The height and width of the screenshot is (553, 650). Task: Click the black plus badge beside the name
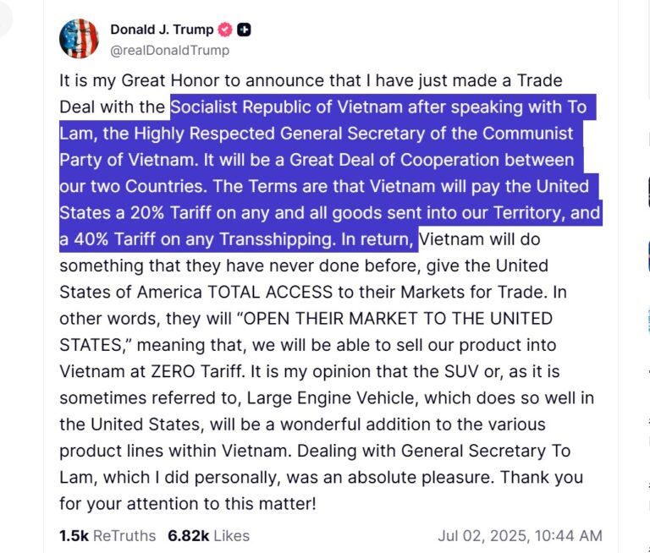tap(244, 30)
